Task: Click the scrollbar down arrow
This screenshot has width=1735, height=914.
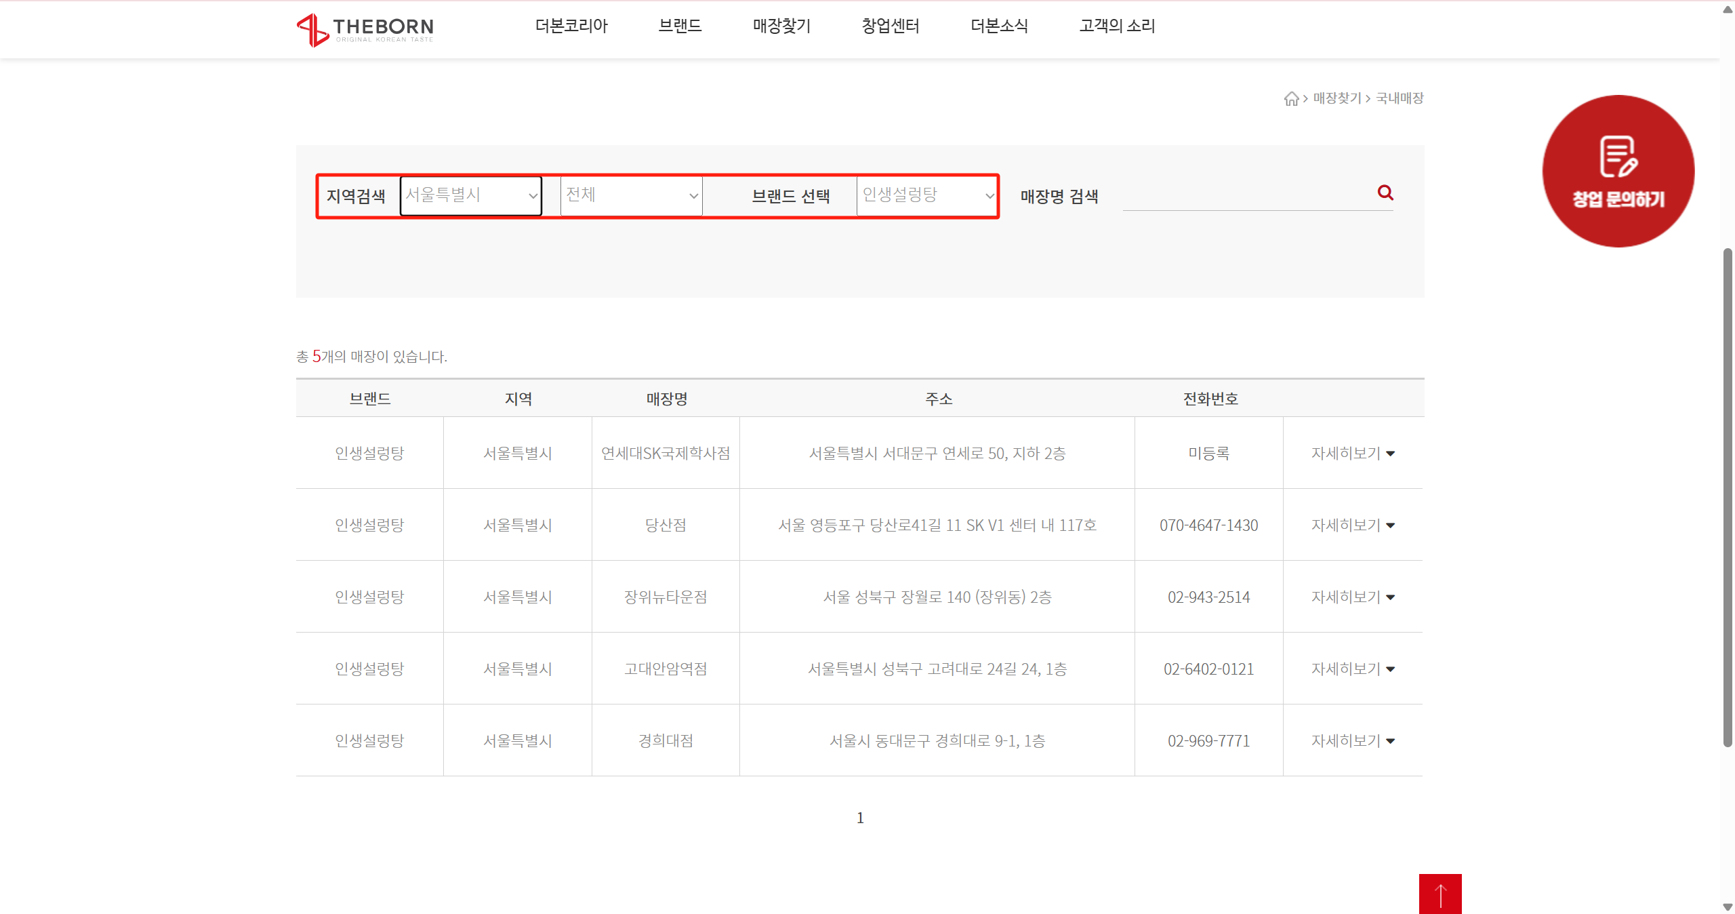Action: 1728,907
